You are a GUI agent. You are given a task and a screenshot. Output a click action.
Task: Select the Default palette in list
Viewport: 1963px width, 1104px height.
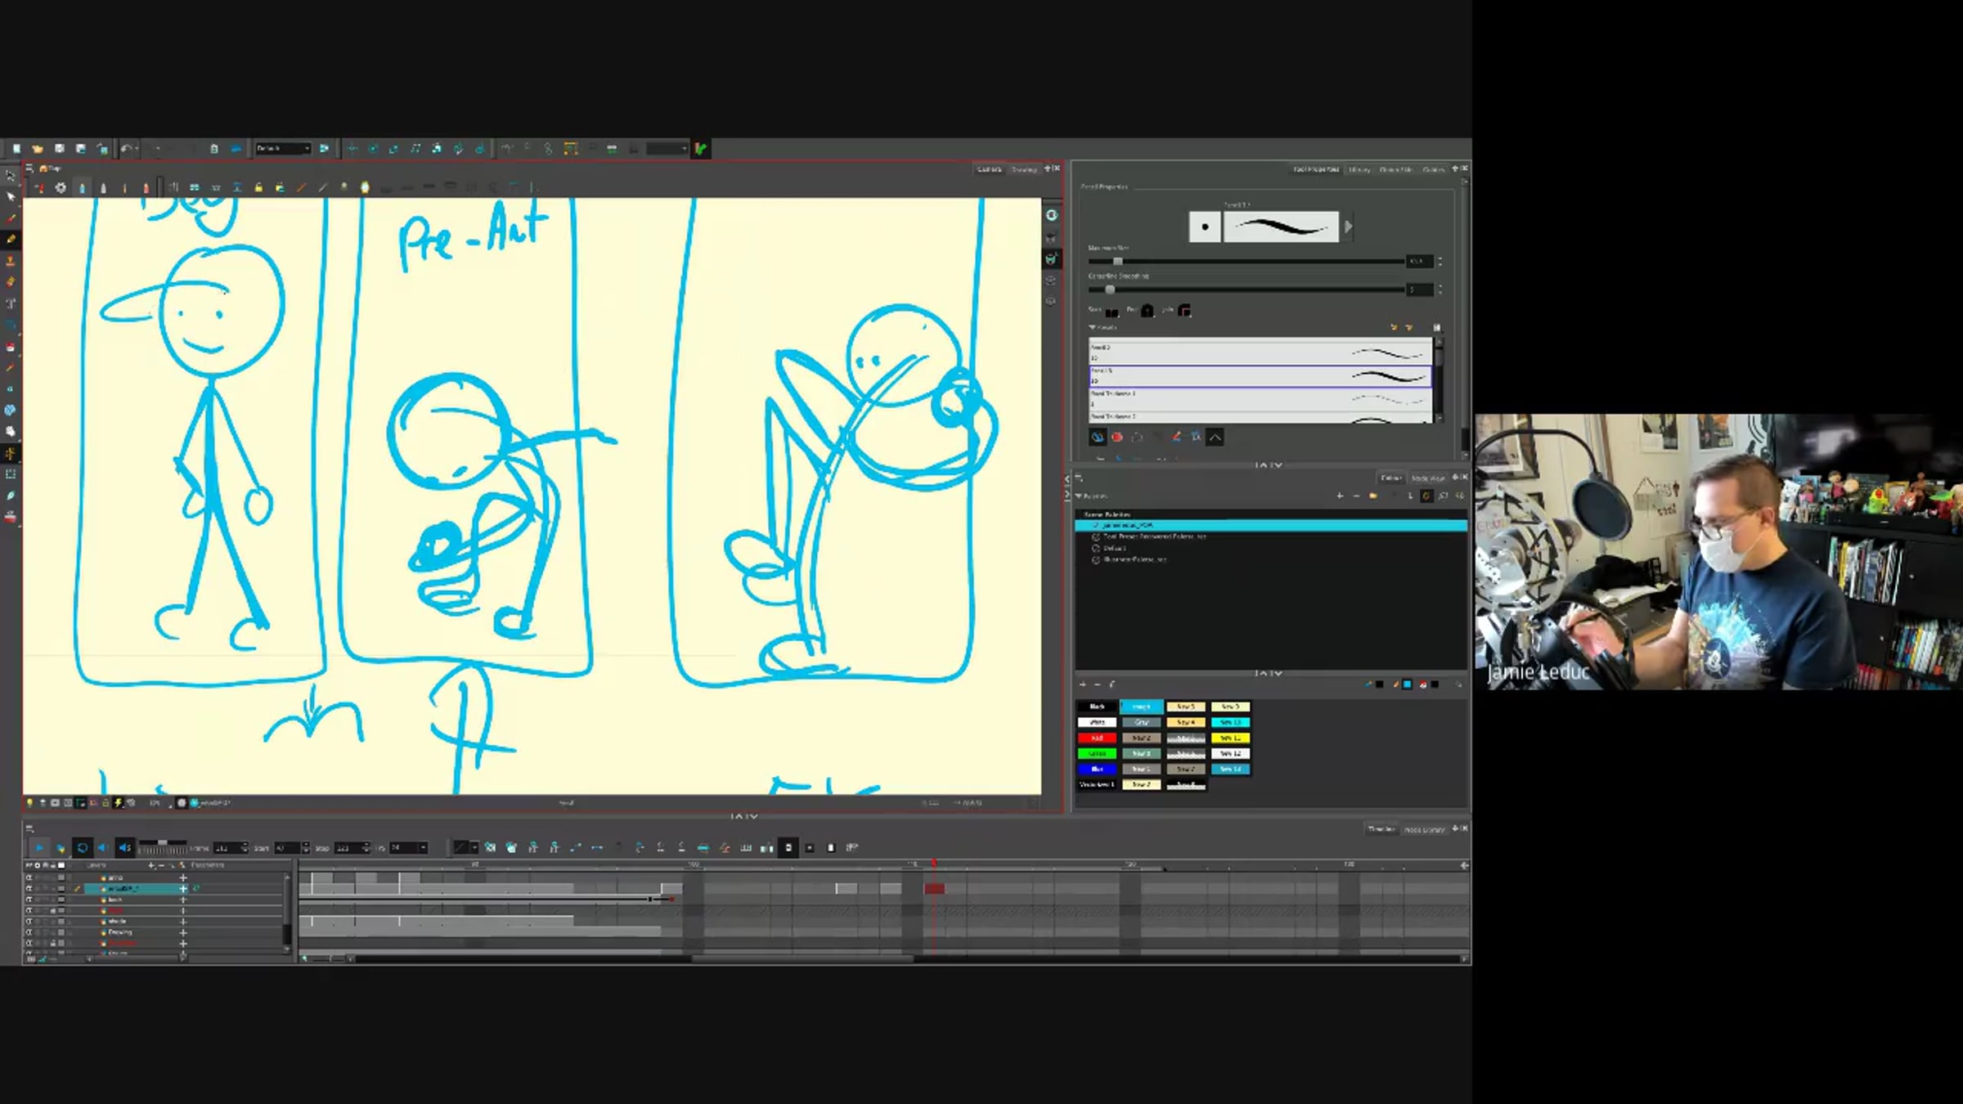coord(1114,548)
